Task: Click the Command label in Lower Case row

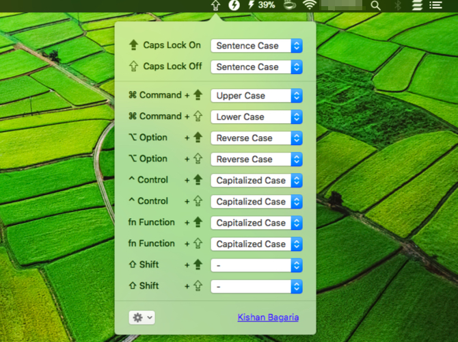Action: (155, 116)
